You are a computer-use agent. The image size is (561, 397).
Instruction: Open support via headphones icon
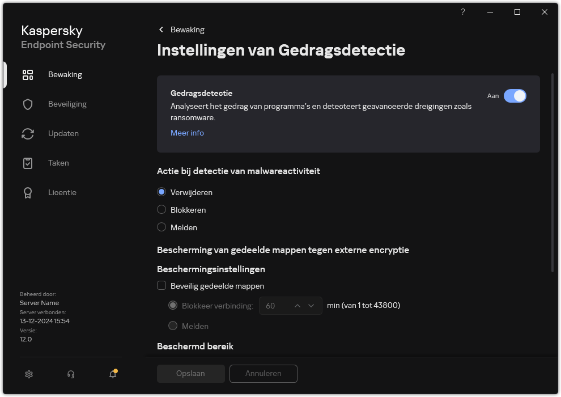coord(70,374)
